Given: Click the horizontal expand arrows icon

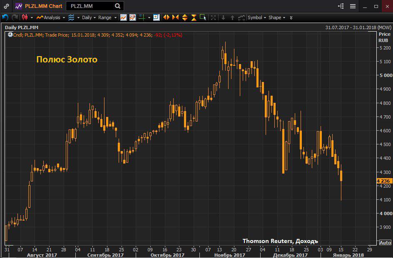Looking at the screenshot, I should click(166, 17).
